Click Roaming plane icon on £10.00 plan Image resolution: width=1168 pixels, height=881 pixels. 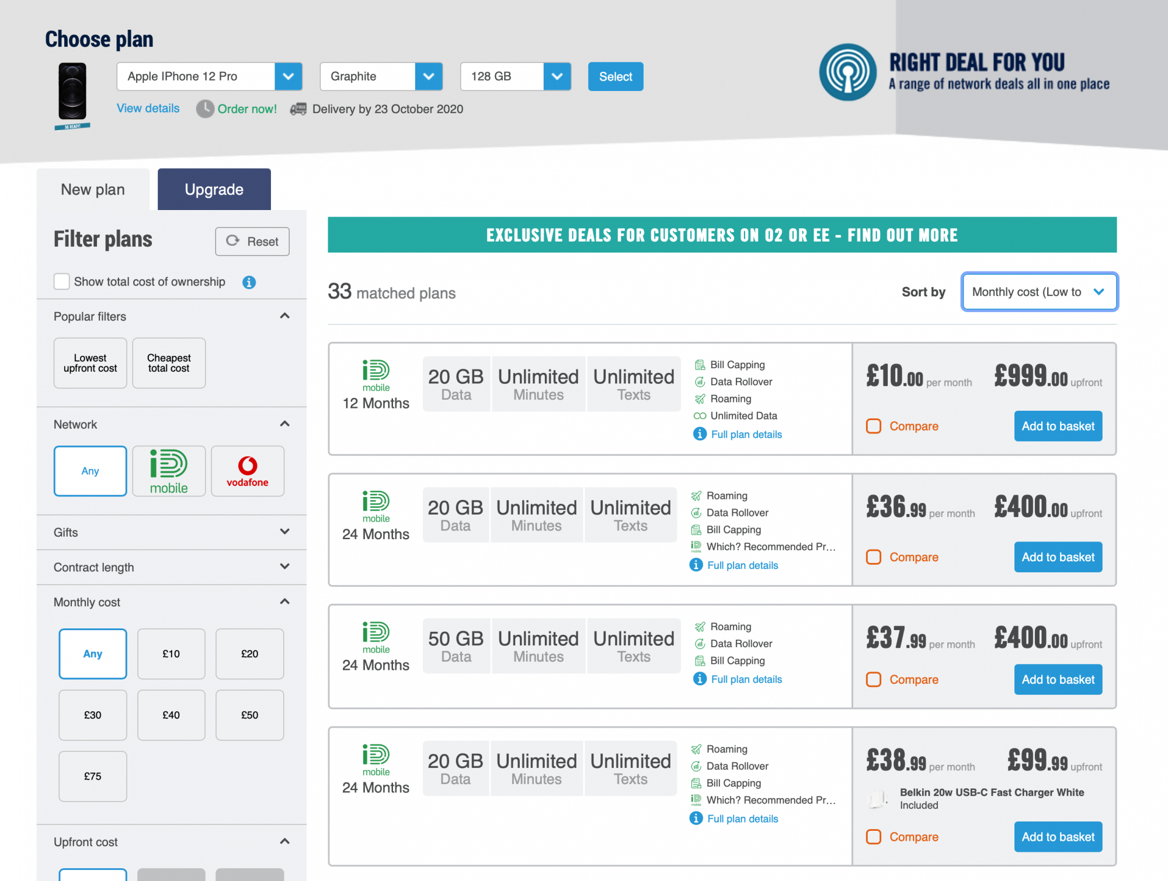point(700,398)
